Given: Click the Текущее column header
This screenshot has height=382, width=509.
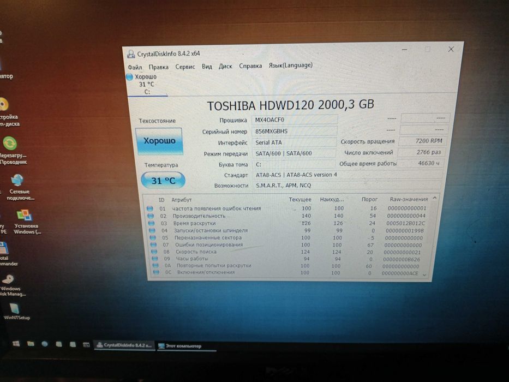Looking at the screenshot, I should tap(300, 199).
